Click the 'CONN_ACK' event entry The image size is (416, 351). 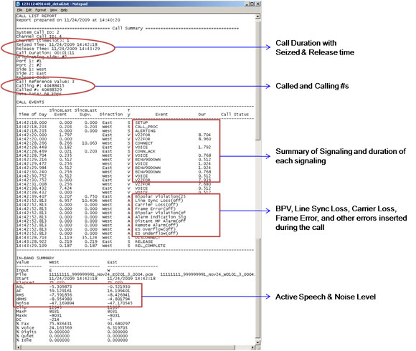[x=145, y=152]
